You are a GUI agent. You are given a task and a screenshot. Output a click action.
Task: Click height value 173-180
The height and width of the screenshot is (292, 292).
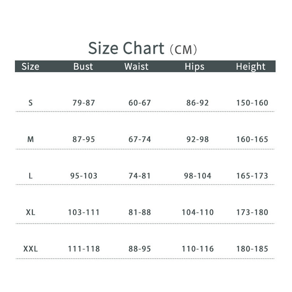coord(252,213)
